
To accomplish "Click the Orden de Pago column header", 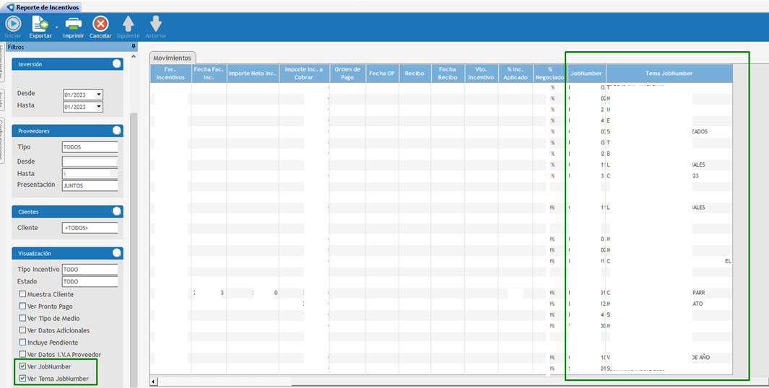I will (347, 74).
